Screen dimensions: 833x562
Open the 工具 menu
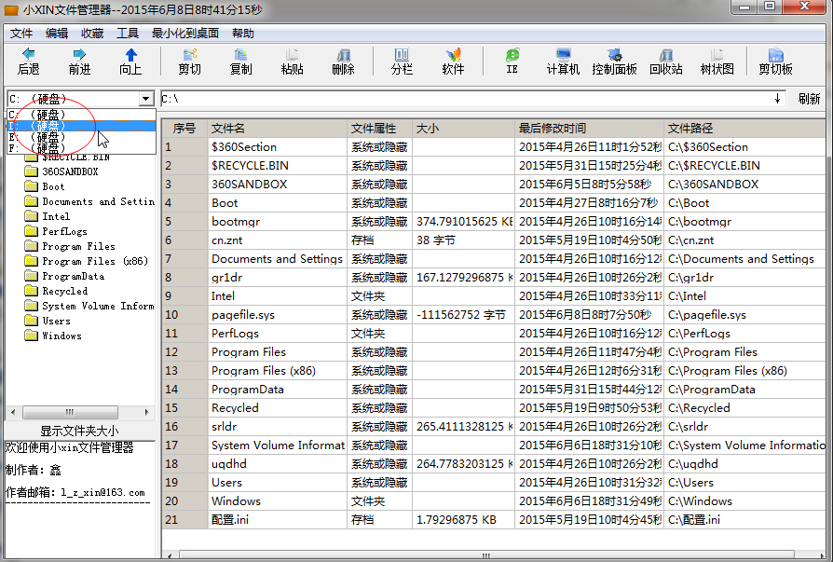[128, 33]
